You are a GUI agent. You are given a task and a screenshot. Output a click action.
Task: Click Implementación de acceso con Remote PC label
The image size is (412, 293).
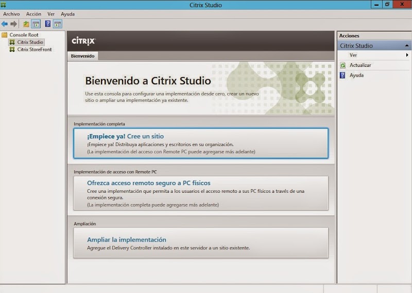[x=115, y=172]
